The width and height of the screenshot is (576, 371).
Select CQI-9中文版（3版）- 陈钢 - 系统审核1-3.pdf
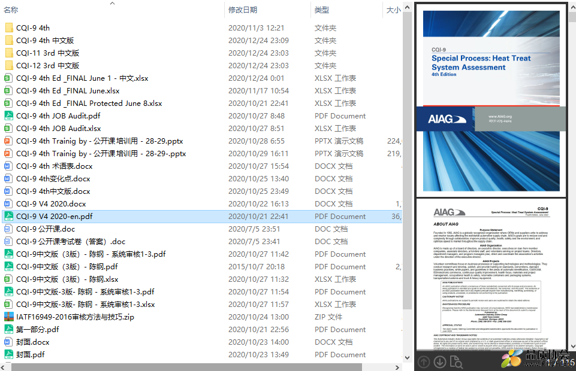(91, 254)
